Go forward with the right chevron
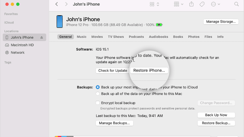The width and height of the screenshot is (244, 137). pyautogui.click(x=66, y=4)
